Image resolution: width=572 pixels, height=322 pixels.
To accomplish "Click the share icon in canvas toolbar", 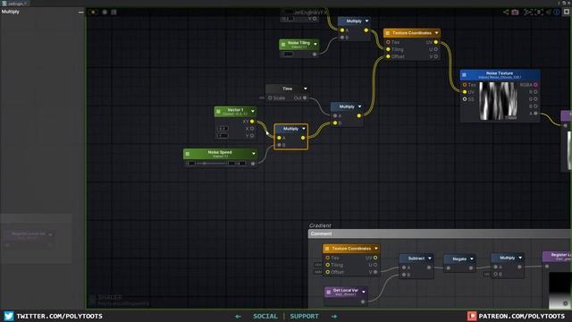I will click(x=506, y=12).
